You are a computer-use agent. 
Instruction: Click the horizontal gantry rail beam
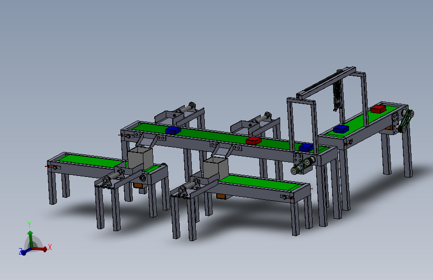coord(326,82)
